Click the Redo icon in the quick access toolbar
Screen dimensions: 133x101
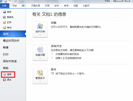(x=15, y=1)
